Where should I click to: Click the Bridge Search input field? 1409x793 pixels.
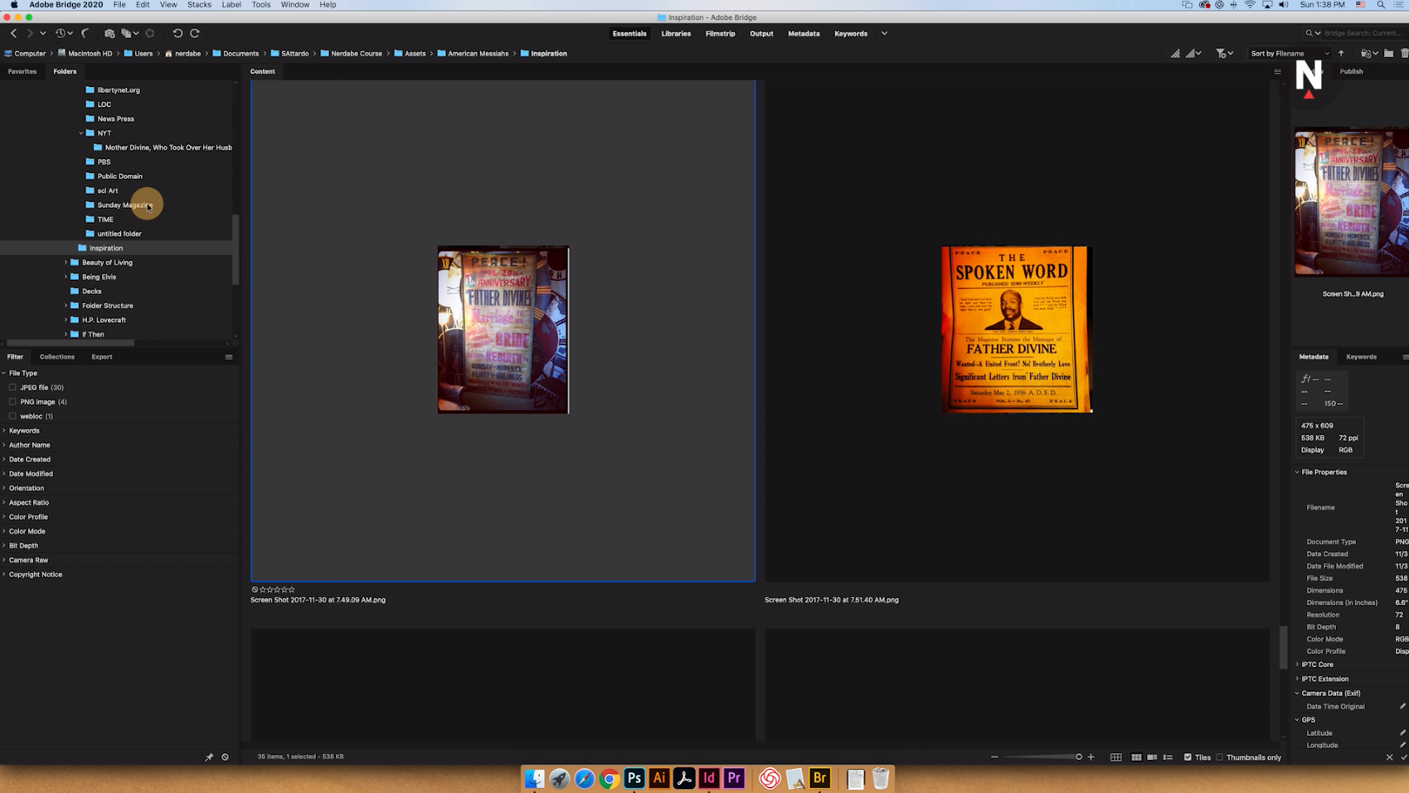pyautogui.click(x=1363, y=33)
